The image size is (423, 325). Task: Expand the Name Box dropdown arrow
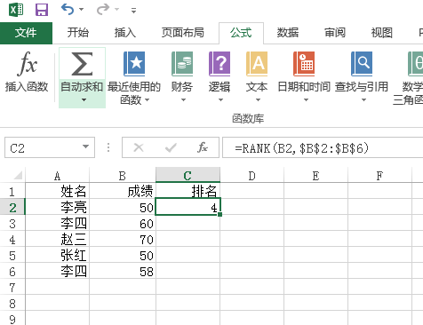pyautogui.click(x=86, y=147)
